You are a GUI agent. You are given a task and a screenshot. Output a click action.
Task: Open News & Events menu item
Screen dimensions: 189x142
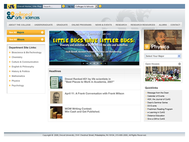pos(104,25)
